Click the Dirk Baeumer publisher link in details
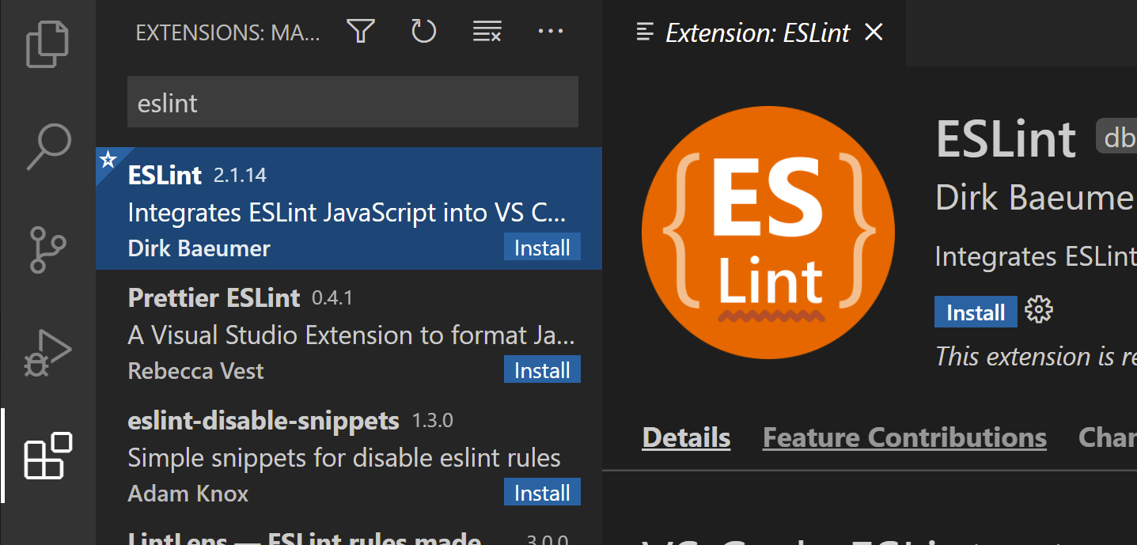1137x545 pixels. tap(1035, 198)
